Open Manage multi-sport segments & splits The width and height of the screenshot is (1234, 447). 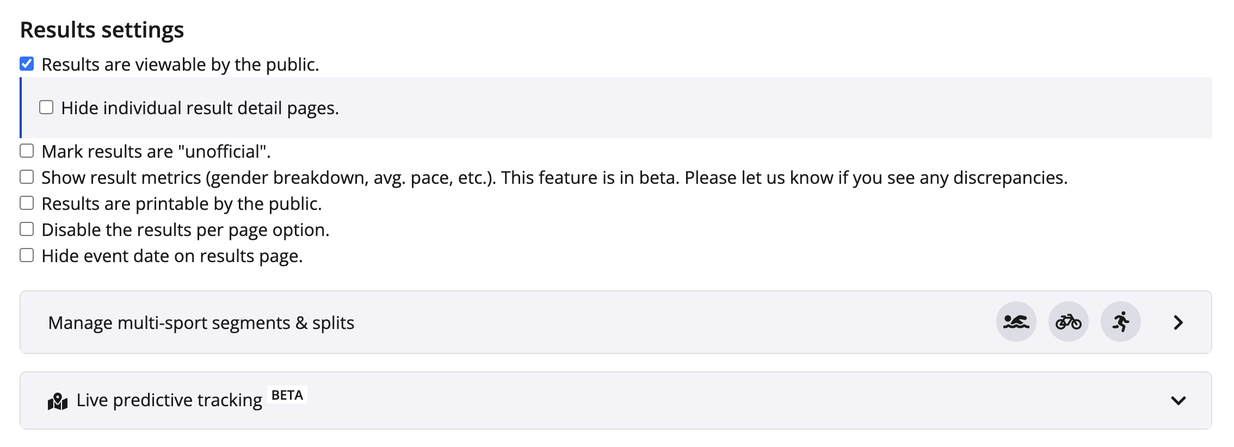point(201,322)
